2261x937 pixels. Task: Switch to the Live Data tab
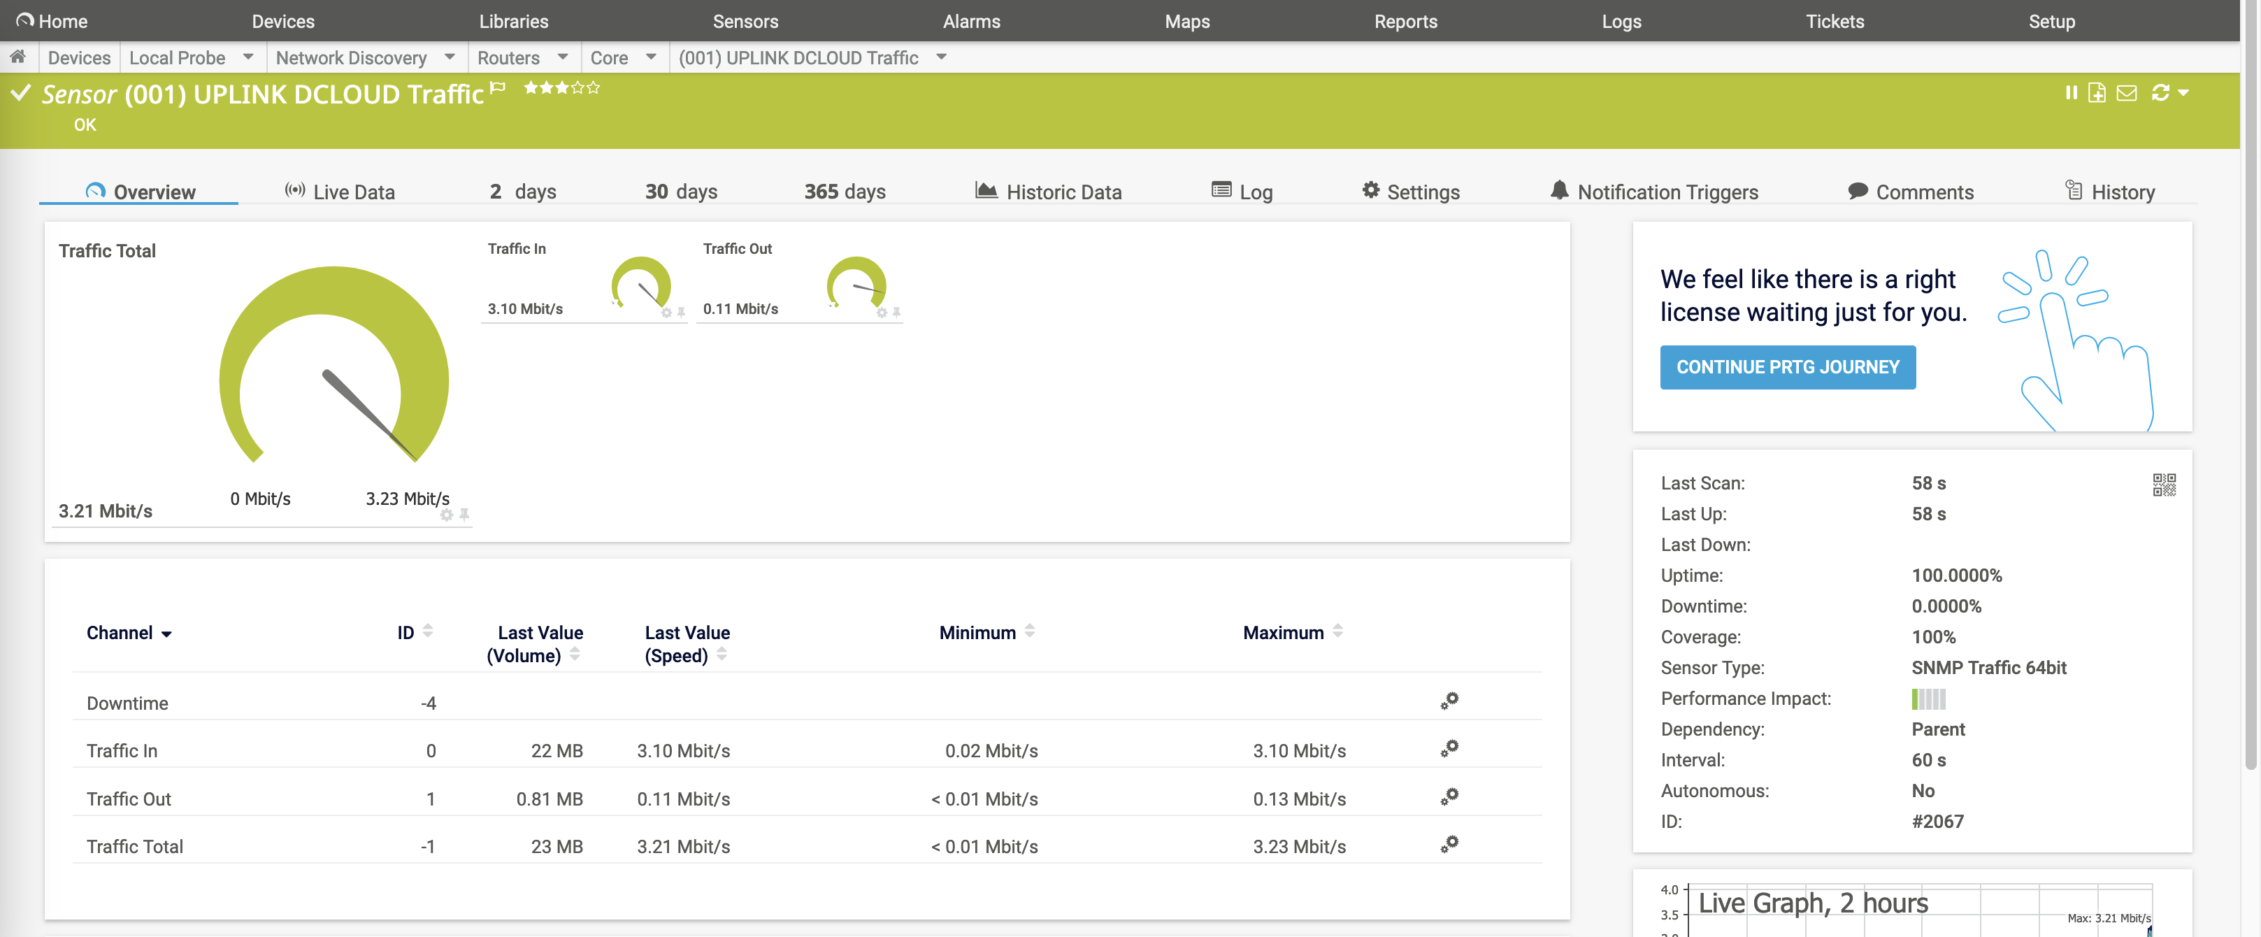[x=340, y=192]
